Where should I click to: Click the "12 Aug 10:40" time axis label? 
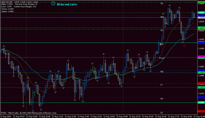coord(45,116)
